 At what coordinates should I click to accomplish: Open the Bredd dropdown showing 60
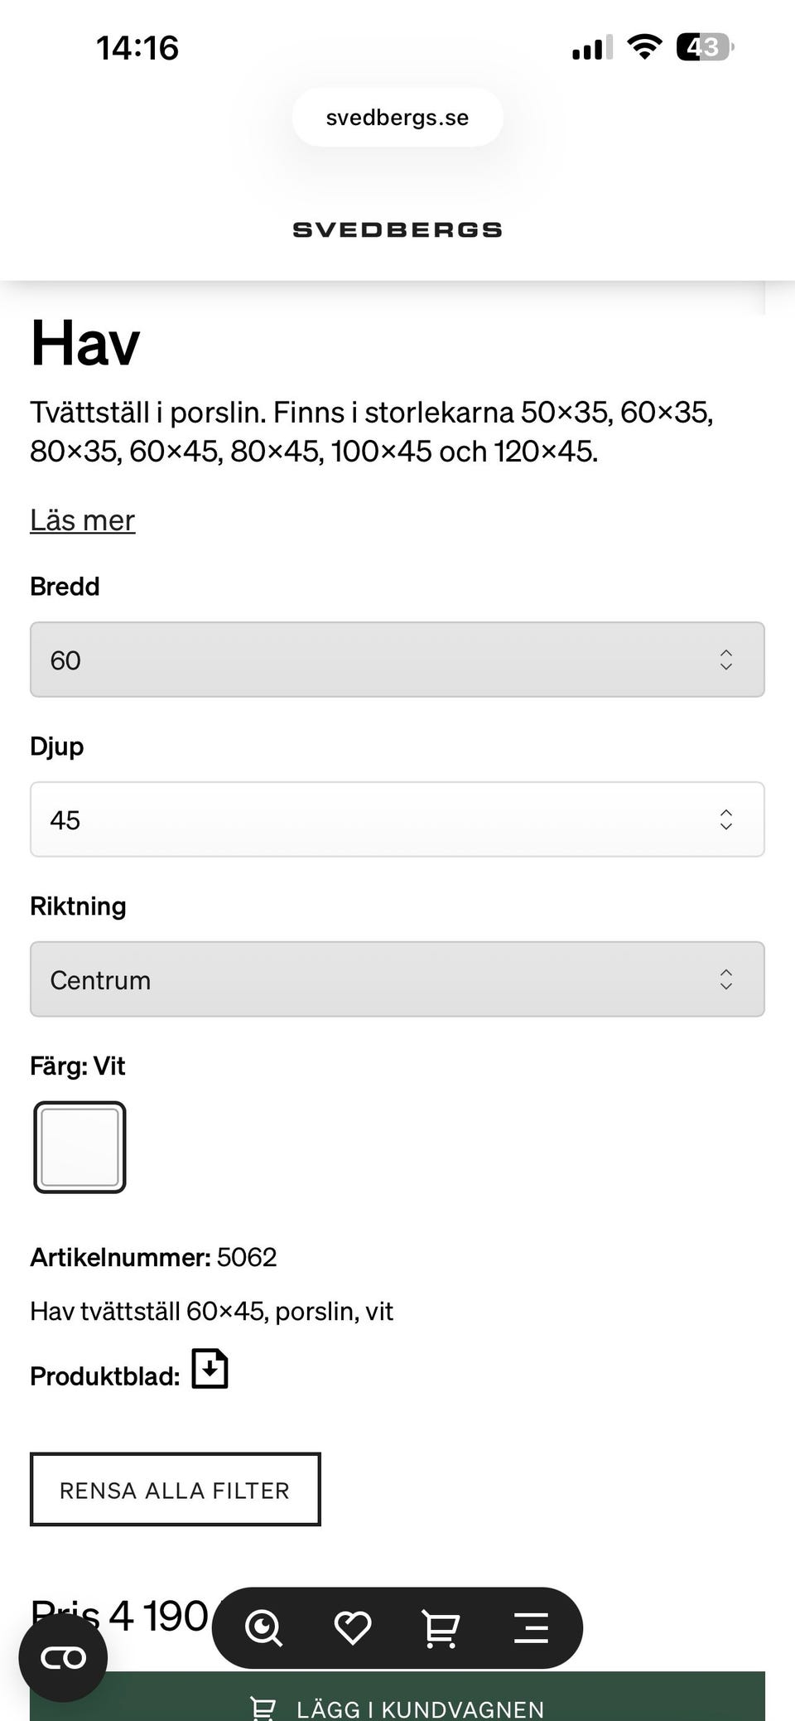pyautogui.click(x=397, y=660)
